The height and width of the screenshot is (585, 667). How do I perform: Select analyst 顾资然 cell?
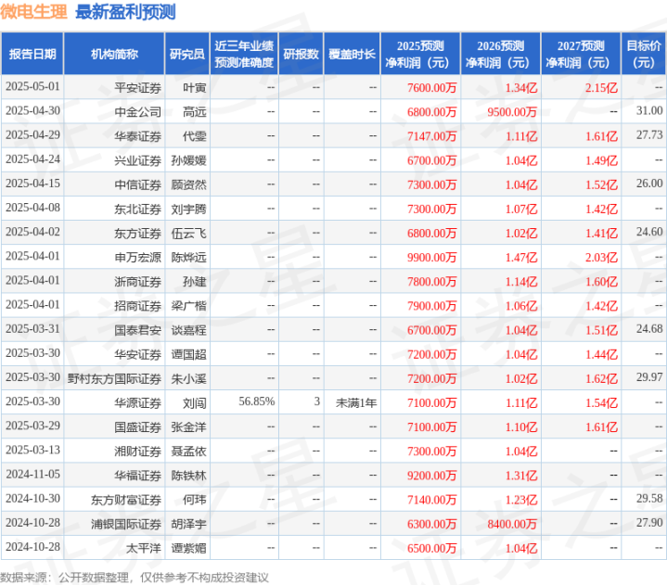click(188, 184)
